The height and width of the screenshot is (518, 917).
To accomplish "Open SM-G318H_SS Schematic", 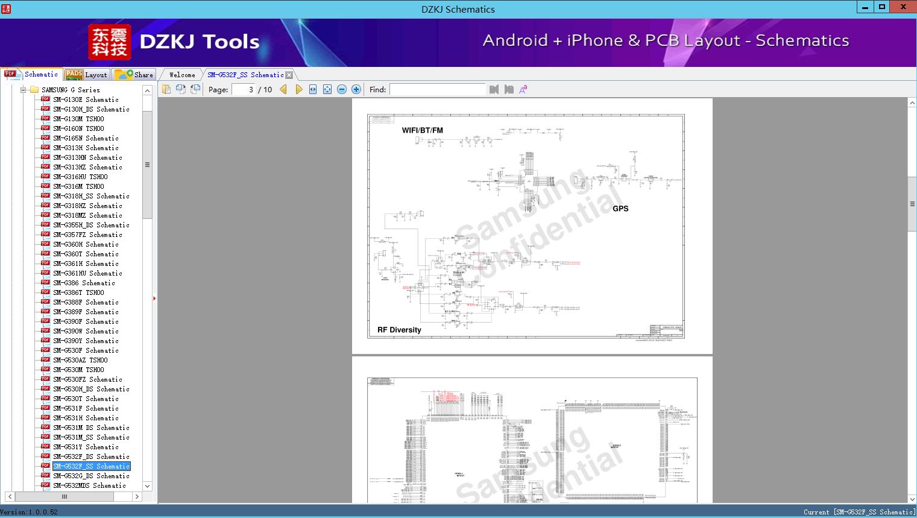I will pyautogui.click(x=91, y=196).
